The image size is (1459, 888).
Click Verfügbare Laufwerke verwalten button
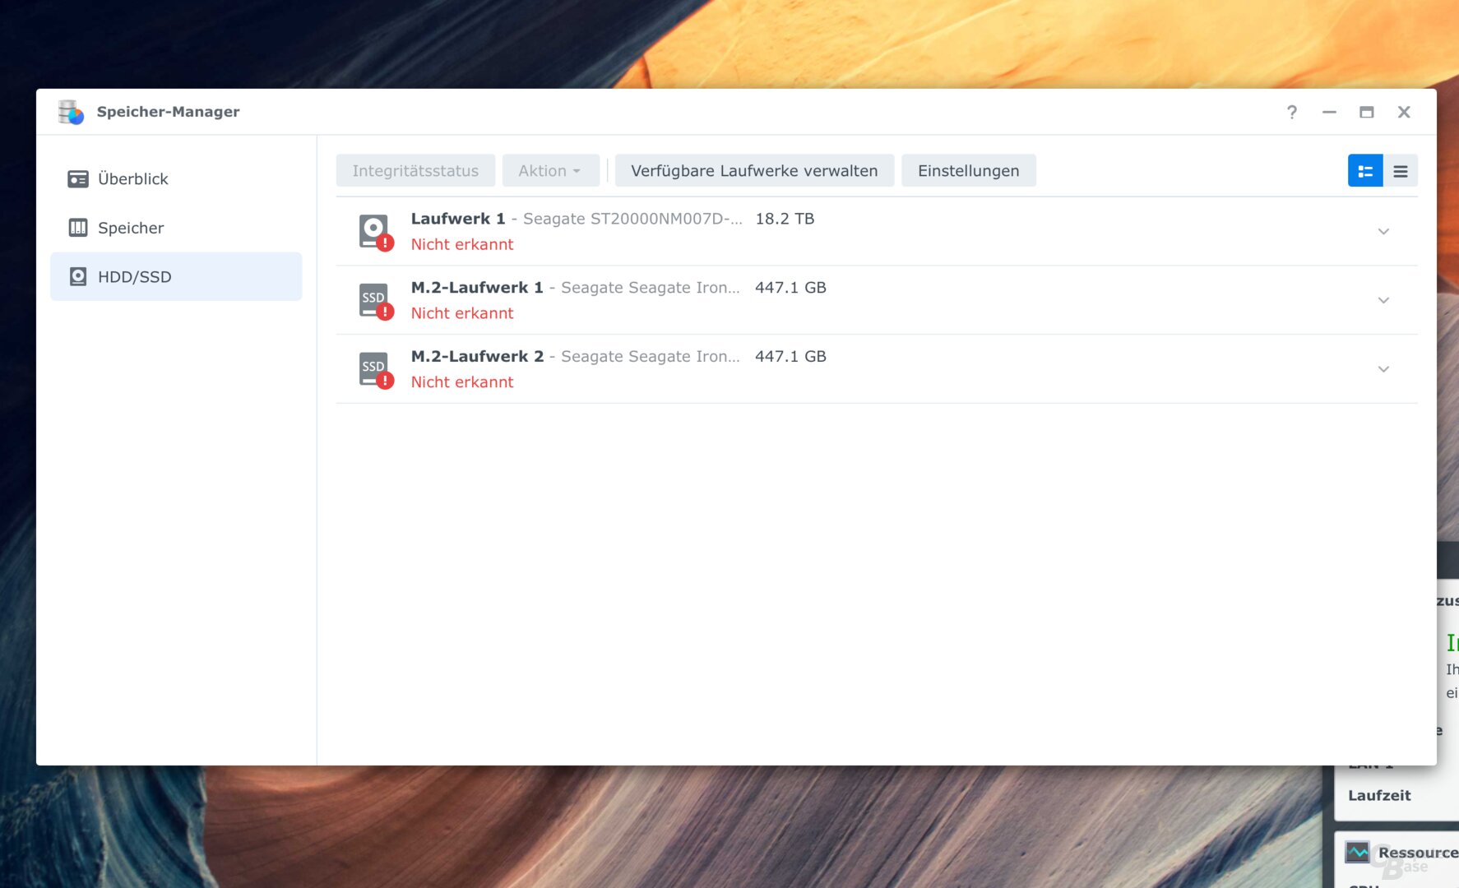(754, 171)
